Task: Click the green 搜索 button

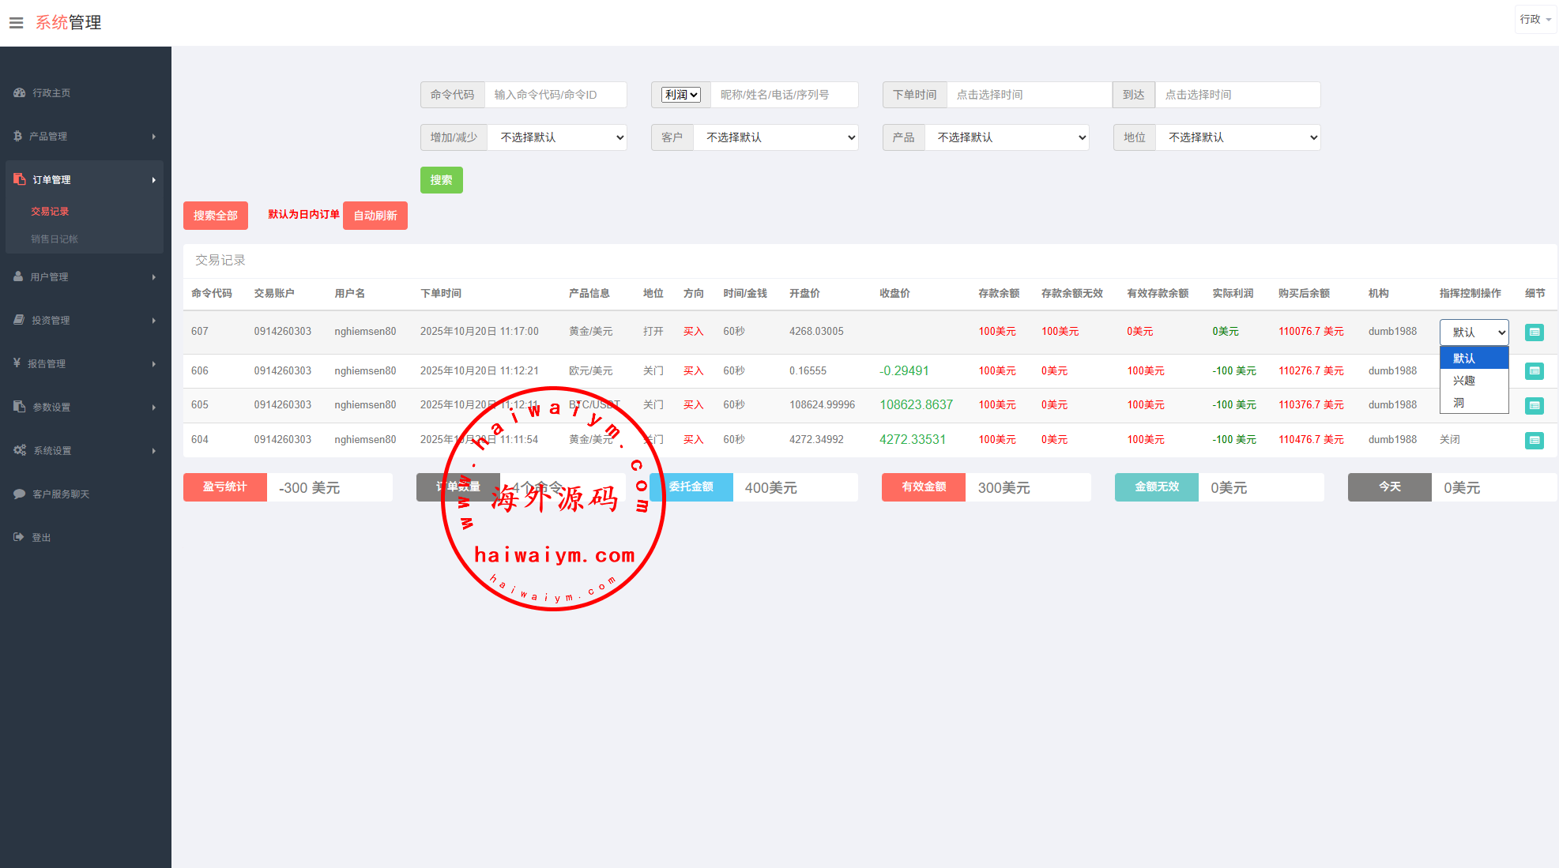Action: [x=441, y=180]
